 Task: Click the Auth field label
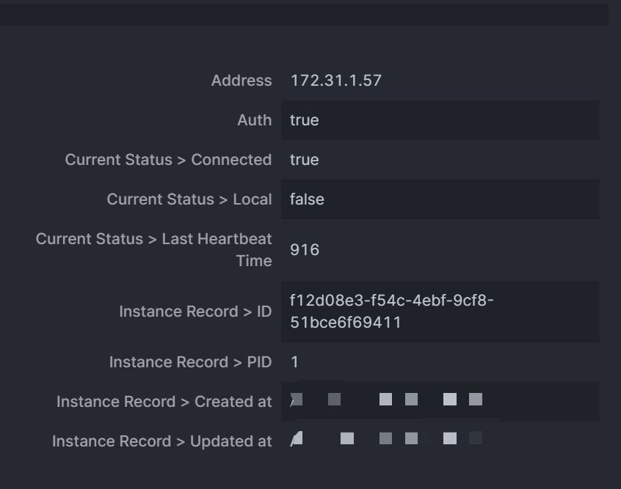click(x=254, y=120)
